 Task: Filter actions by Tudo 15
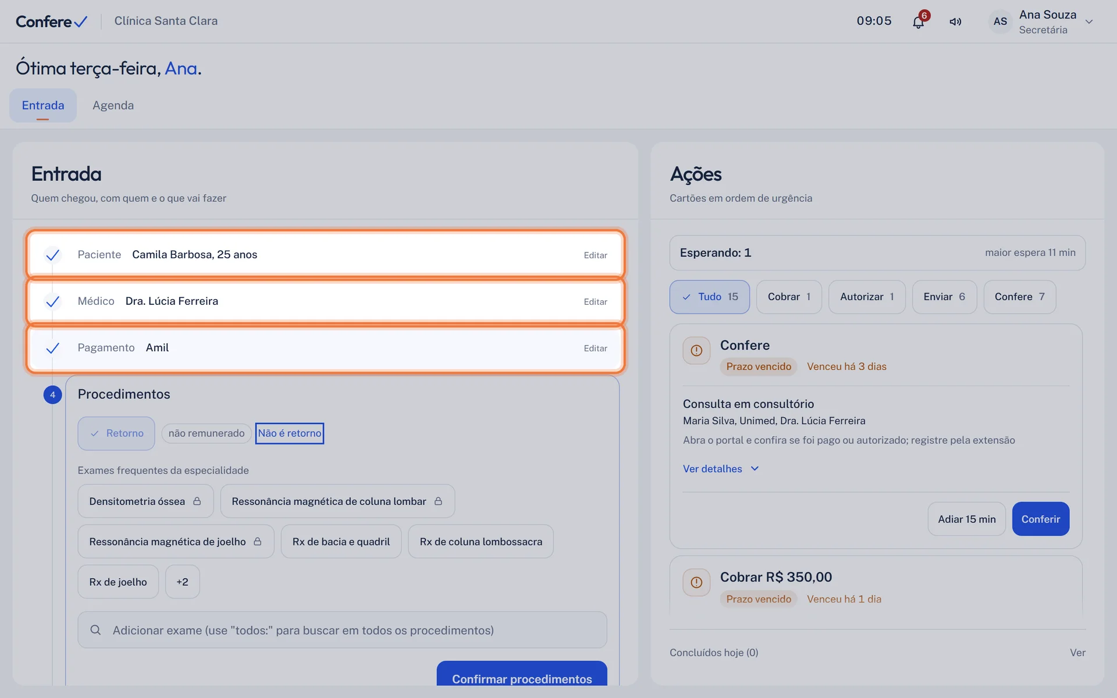tap(710, 297)
